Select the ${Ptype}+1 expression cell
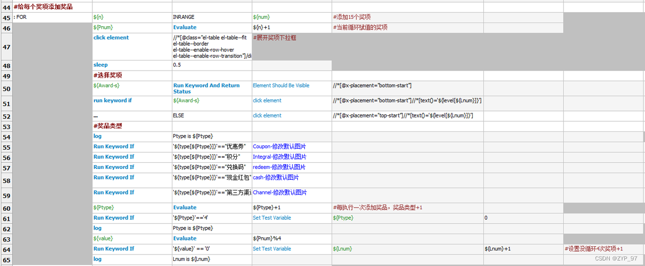The width and height of the screenshot is (645, 266). click(x=292, y=208)
